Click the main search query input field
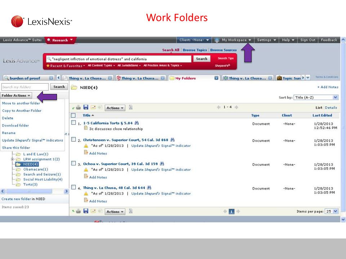This screenshot has width=346, height=259. 119,59
